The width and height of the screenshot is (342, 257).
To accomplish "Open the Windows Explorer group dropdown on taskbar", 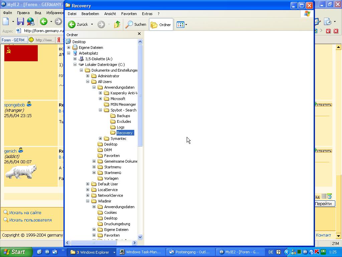I will 114,252.
